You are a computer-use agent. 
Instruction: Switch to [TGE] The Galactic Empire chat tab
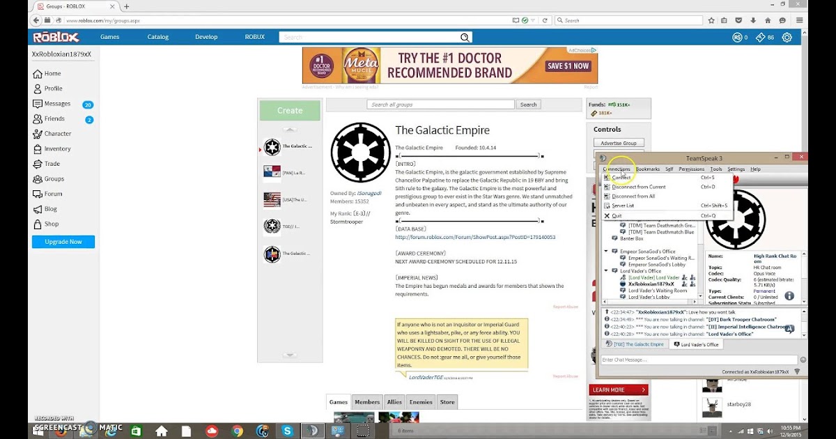[x=635, y=344]
